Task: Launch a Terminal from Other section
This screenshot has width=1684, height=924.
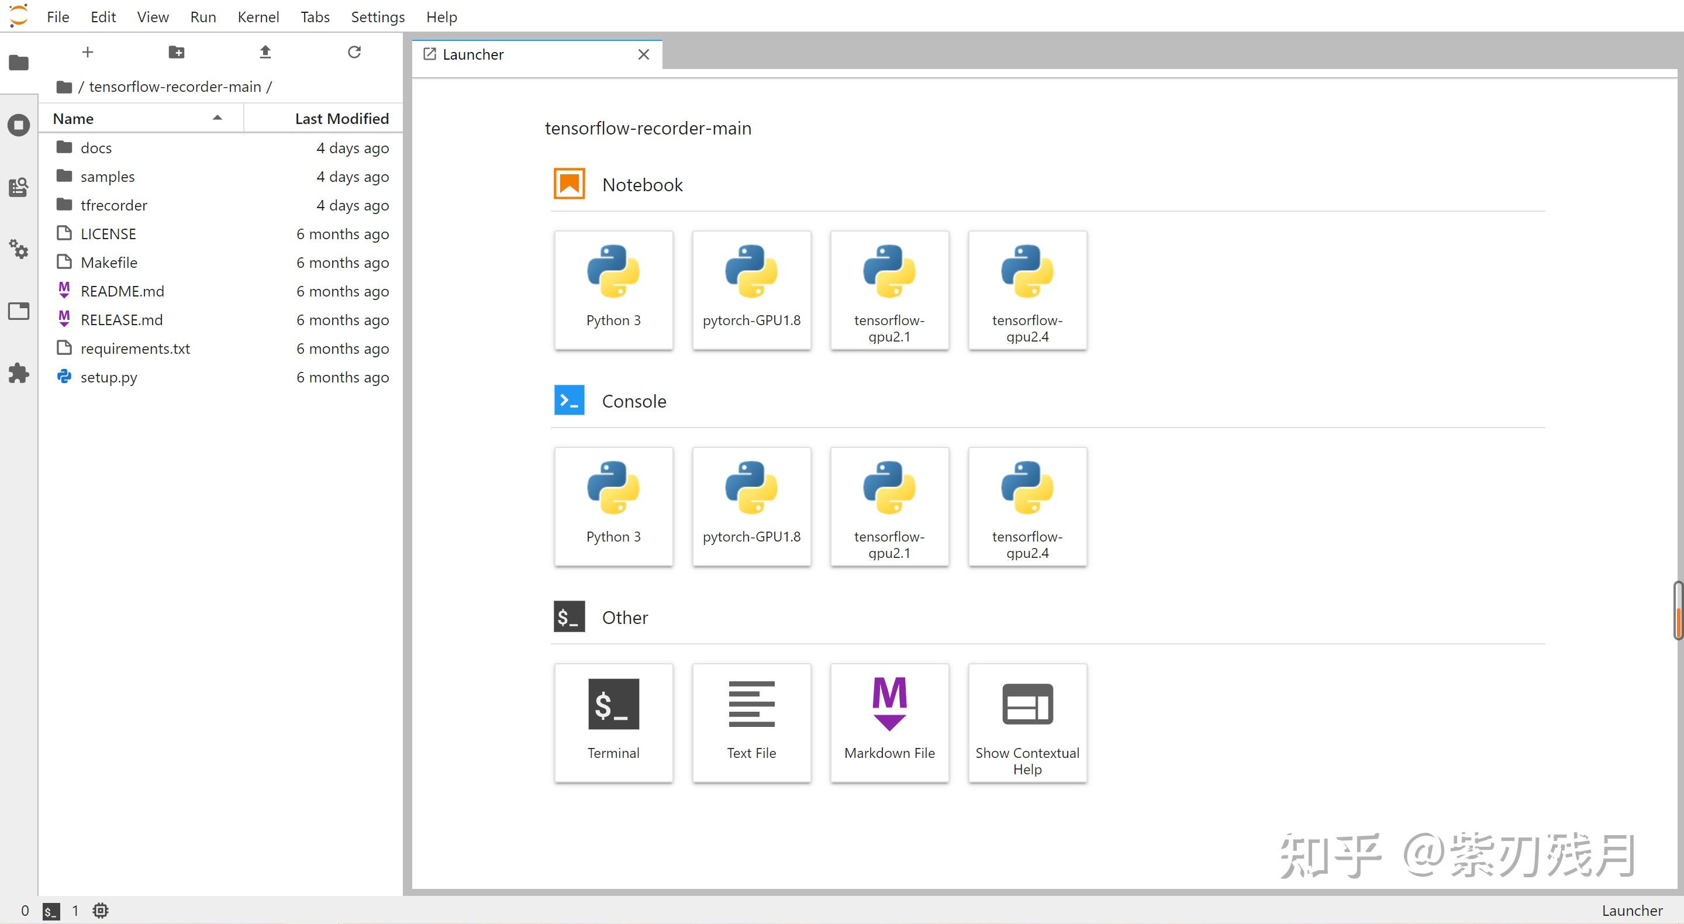Action: (613, 723)
